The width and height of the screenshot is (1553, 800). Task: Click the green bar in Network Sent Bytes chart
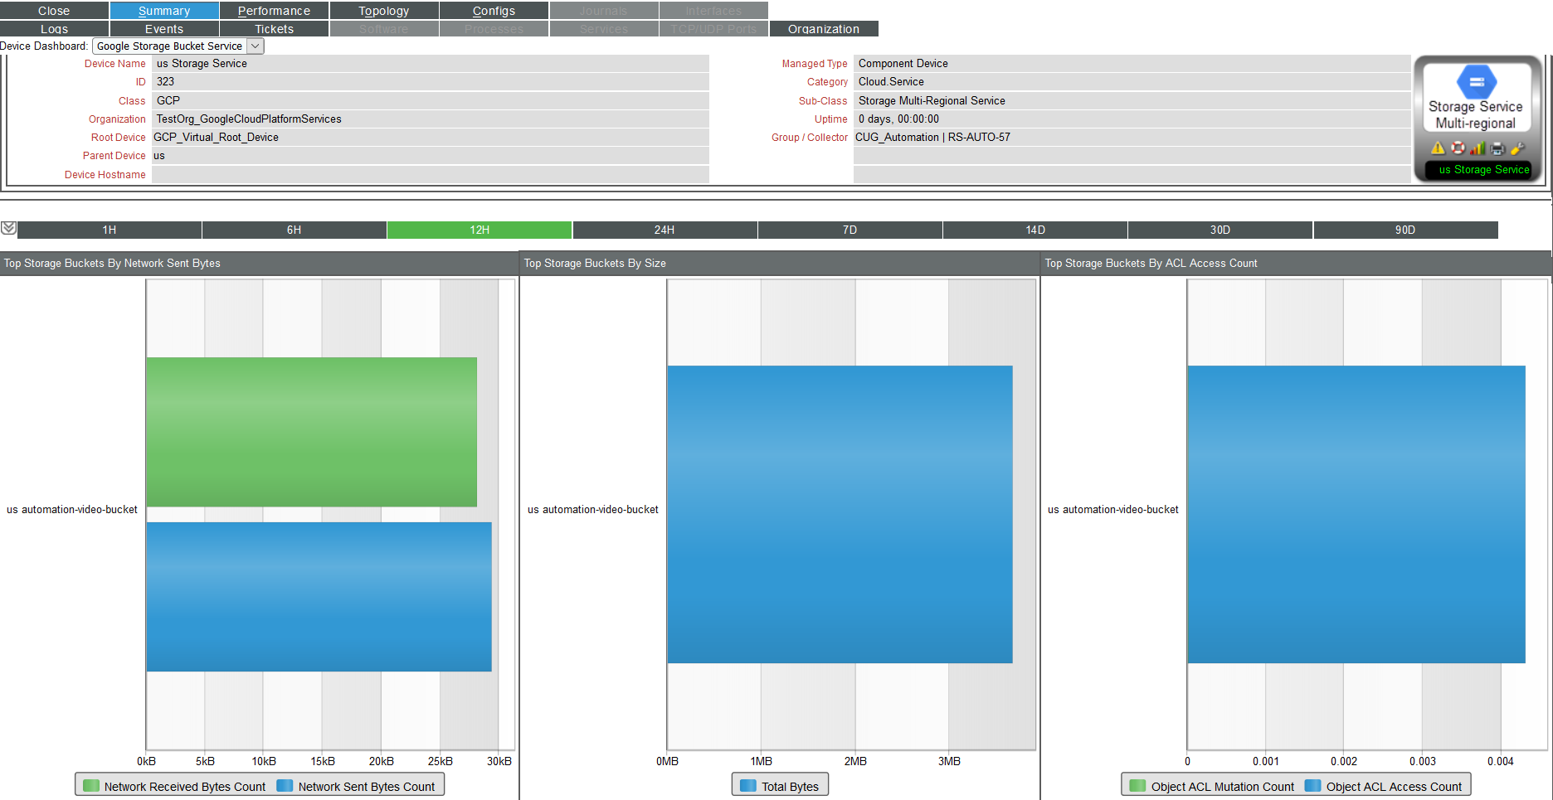click(311, 431)
